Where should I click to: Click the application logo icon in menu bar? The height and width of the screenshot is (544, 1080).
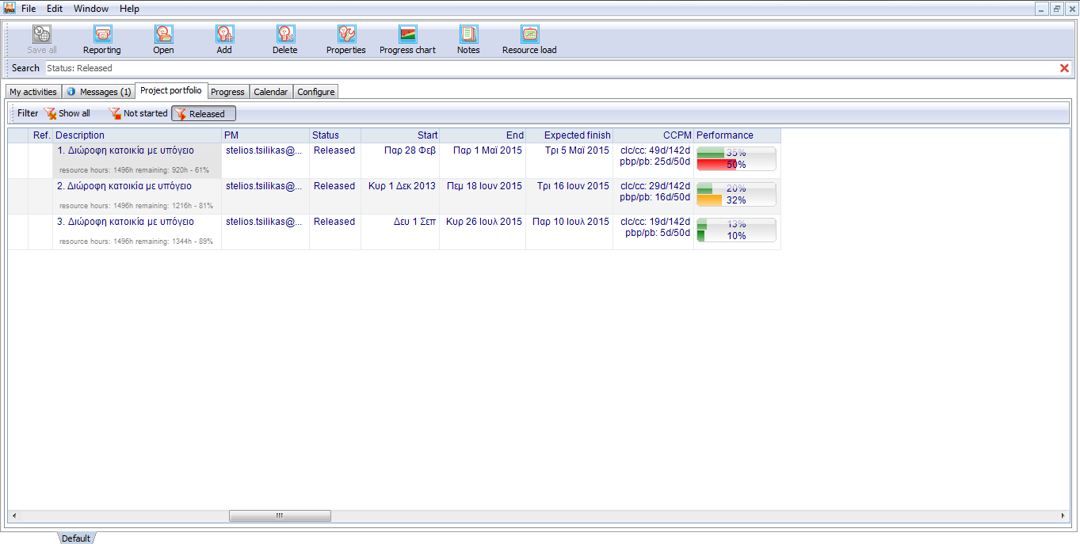click(x=10, y=9)
